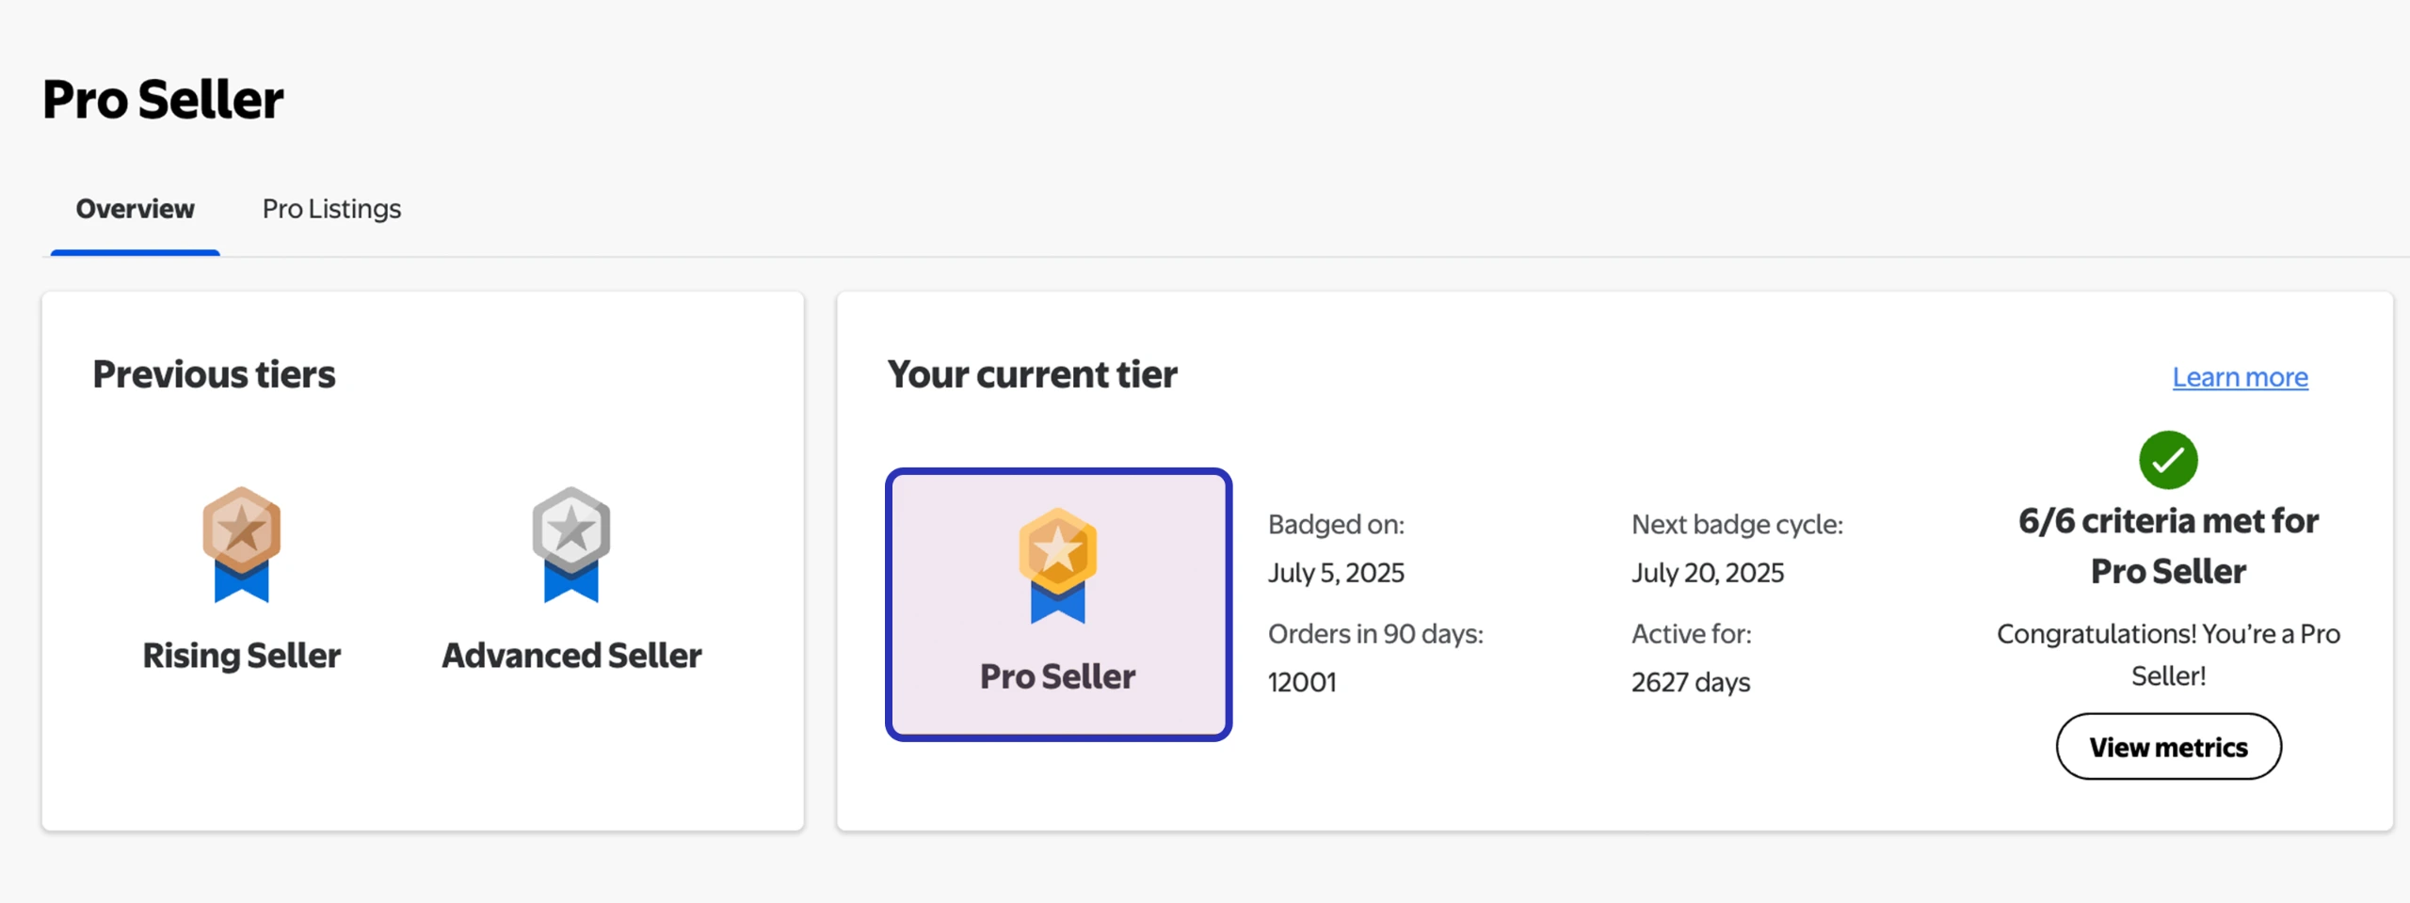Click the Your current tier heading
This screenshot has width=2410, height=903.
[x=1032, y=374]
